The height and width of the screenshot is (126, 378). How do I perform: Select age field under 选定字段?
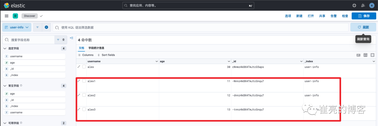coord(34,63)
